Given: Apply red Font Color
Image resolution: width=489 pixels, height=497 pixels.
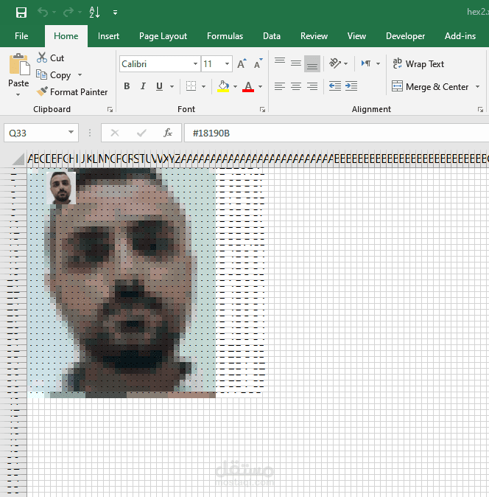Looking at the screenshot, I should pos(248,86).
